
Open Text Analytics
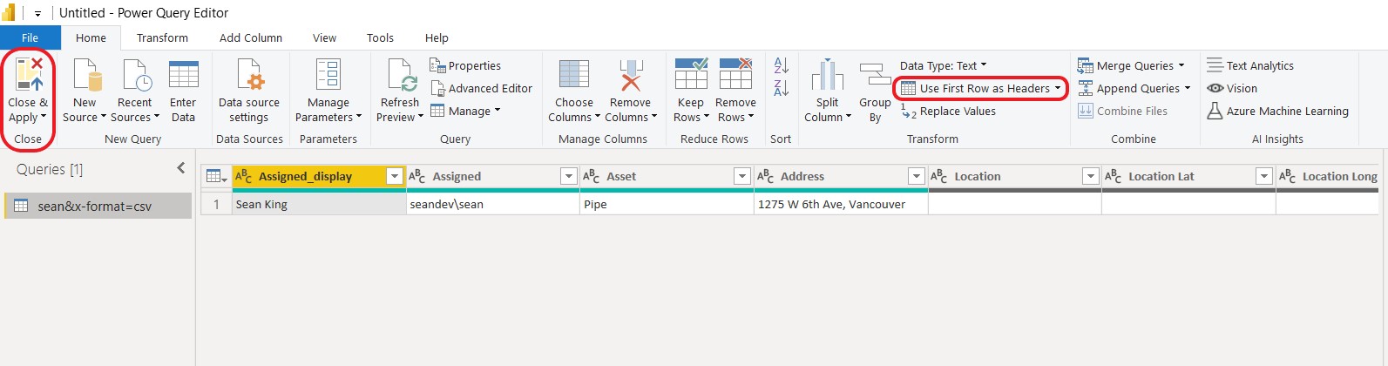point(1250,65)
